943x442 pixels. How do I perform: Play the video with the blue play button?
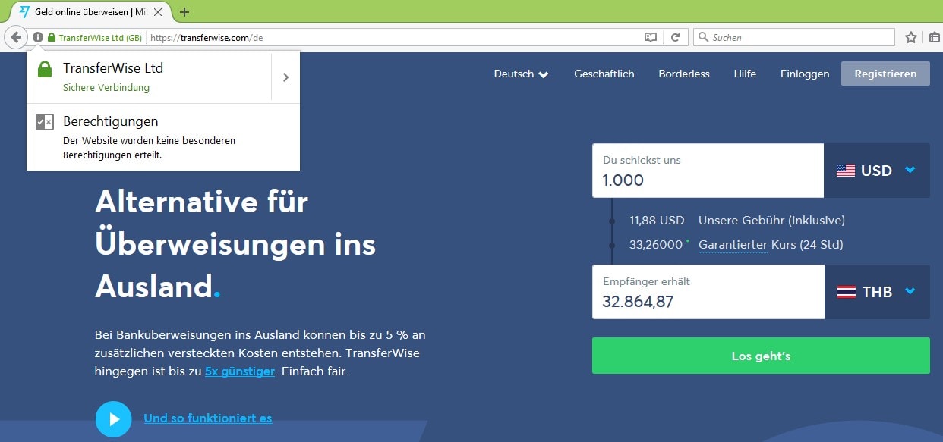coord(114,418)
